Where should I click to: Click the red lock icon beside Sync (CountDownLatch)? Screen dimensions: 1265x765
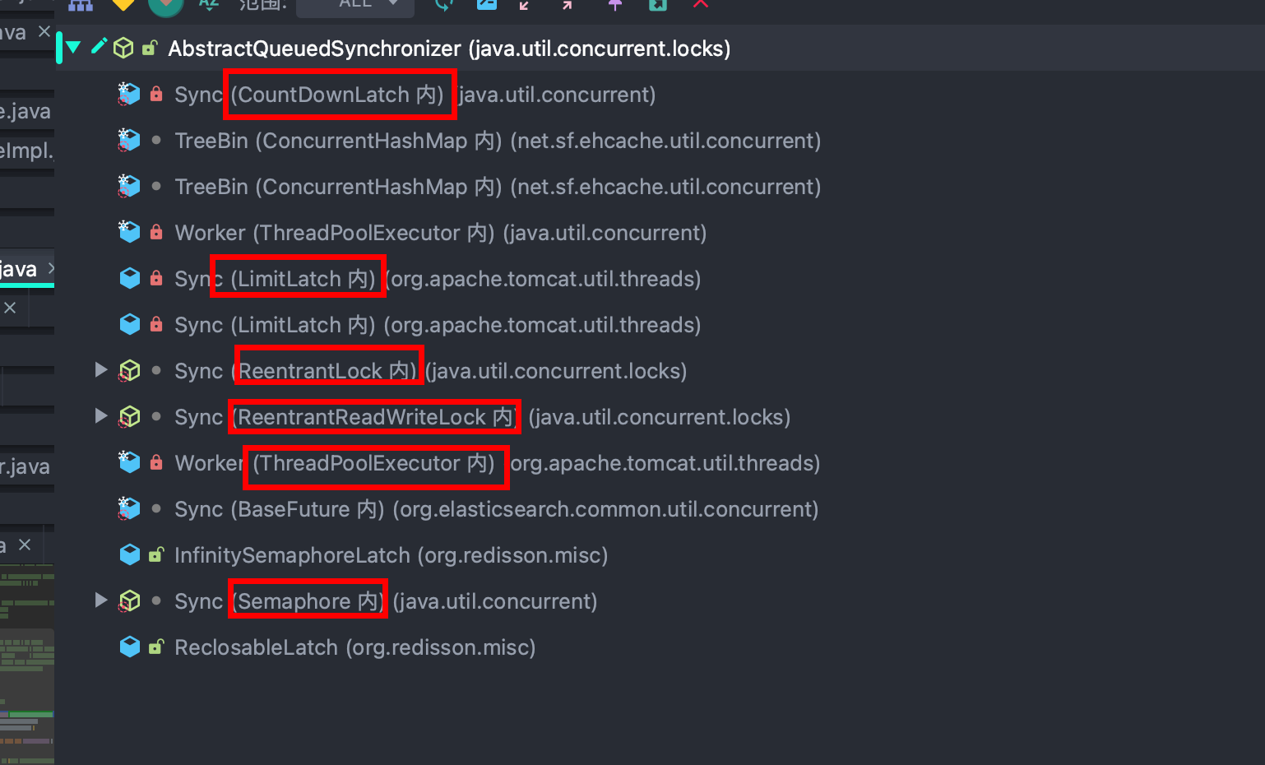pyautogui.click(x=156, y=95)
